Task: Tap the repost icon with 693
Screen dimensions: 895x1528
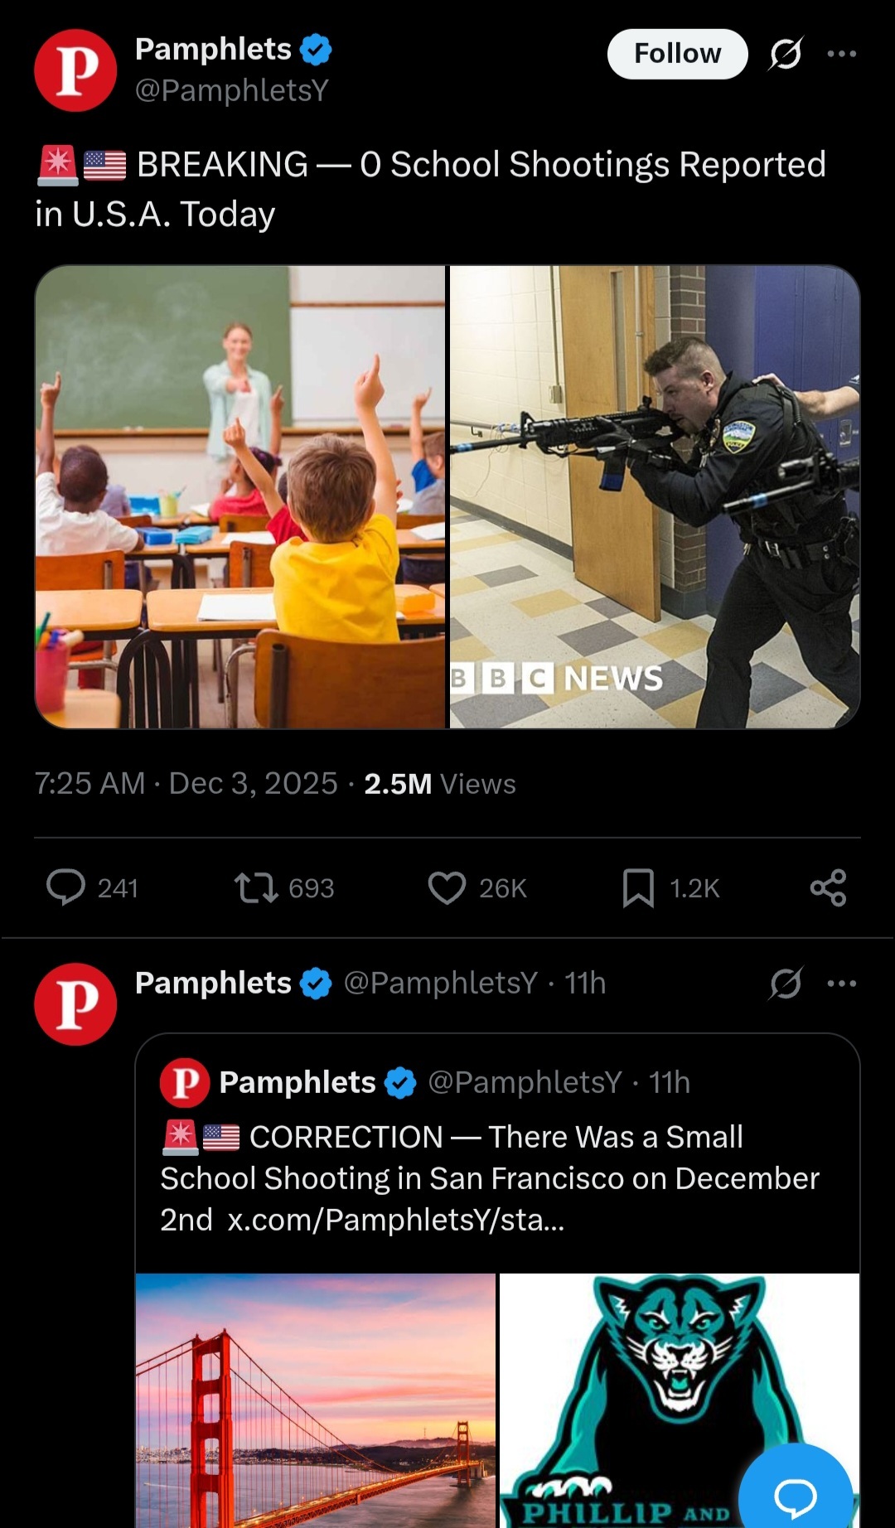Action: (x=256, y=887)
